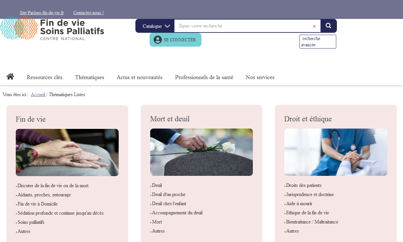Click the magnifying glass search button
The width and height of the screenshot is (403, 242).
pyautogui.click(x=328, y=26)
